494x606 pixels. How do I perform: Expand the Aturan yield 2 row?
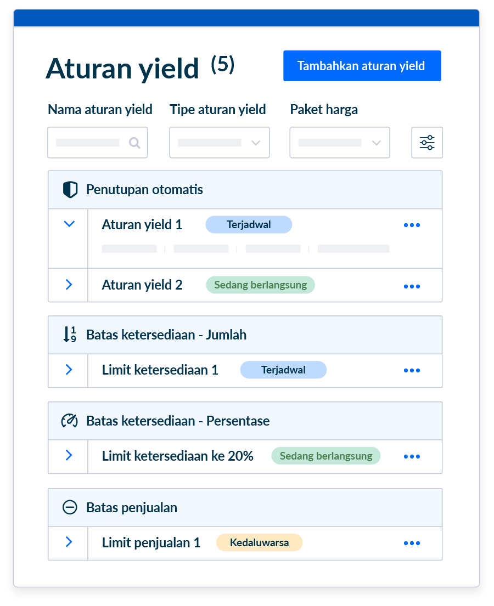coord(69,285)
